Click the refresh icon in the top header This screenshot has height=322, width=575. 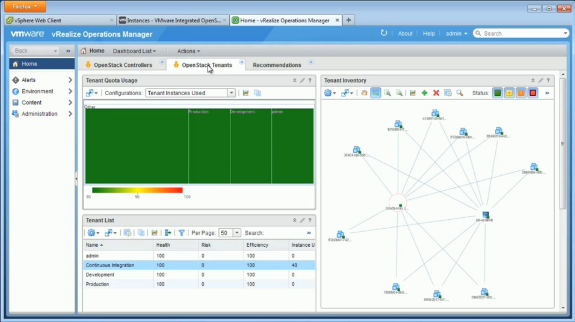point(384,33)
